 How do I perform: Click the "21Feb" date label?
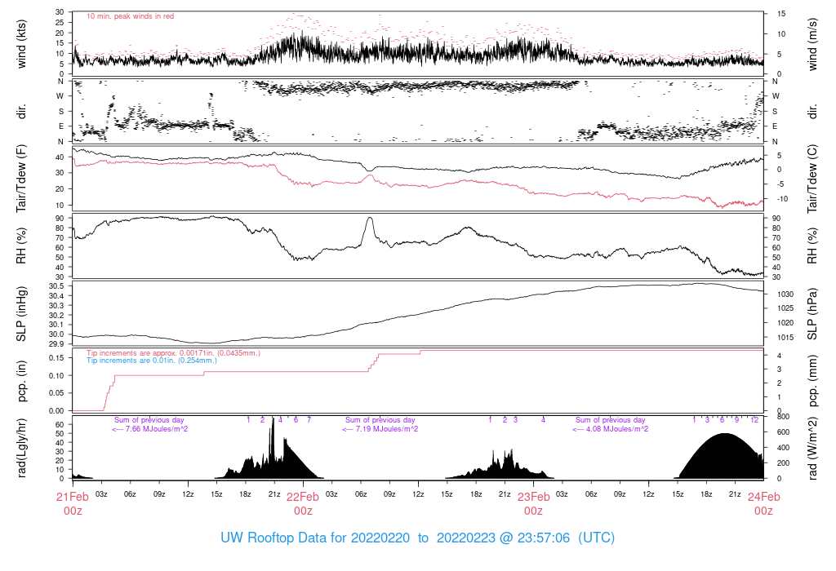(73, 497)
